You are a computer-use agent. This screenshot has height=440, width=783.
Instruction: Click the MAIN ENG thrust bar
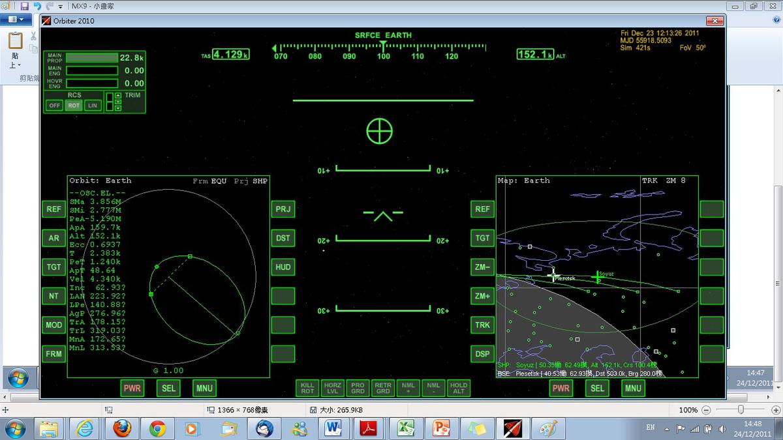[92, 70]
